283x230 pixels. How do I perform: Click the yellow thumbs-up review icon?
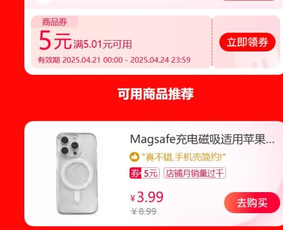[x=134, y=157]
